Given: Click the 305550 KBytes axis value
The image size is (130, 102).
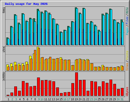Looking at the screenshot, I should click(4, 76).
